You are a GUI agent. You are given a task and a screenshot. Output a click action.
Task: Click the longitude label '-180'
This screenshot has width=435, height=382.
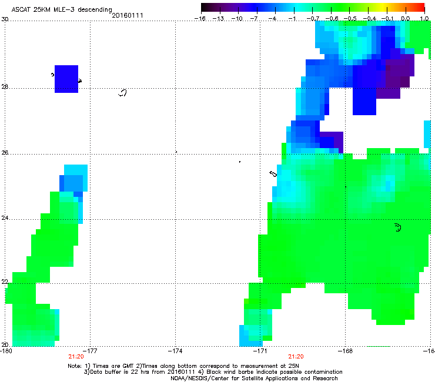(x=6, y=351)
